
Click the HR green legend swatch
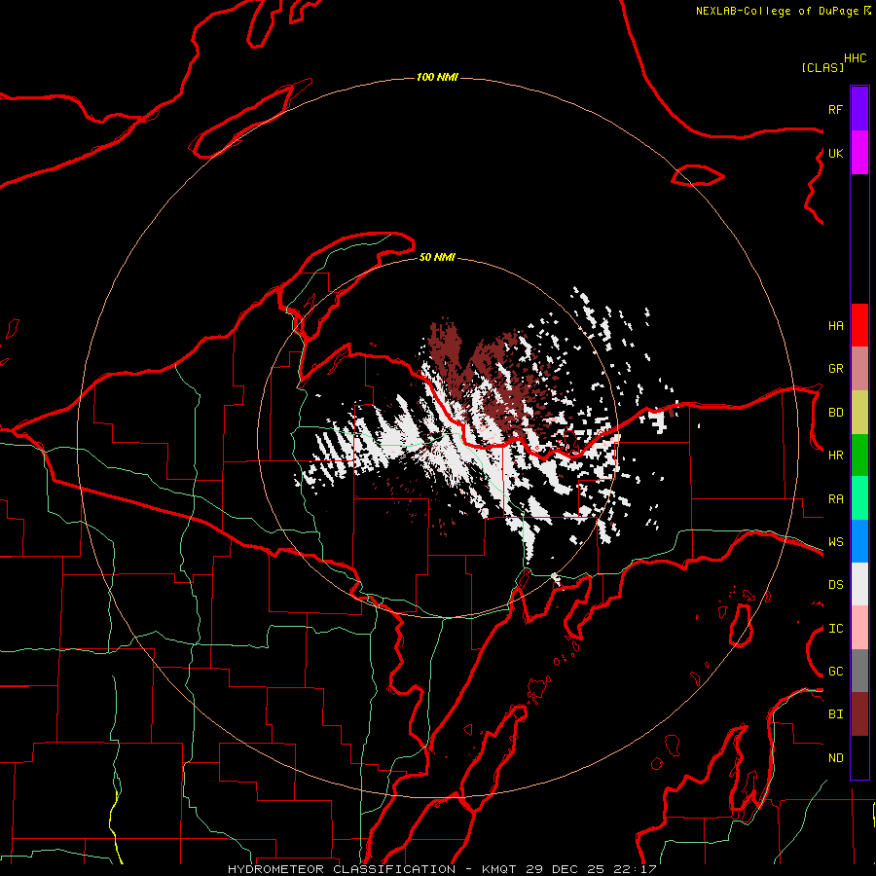[x=859, y=456]
